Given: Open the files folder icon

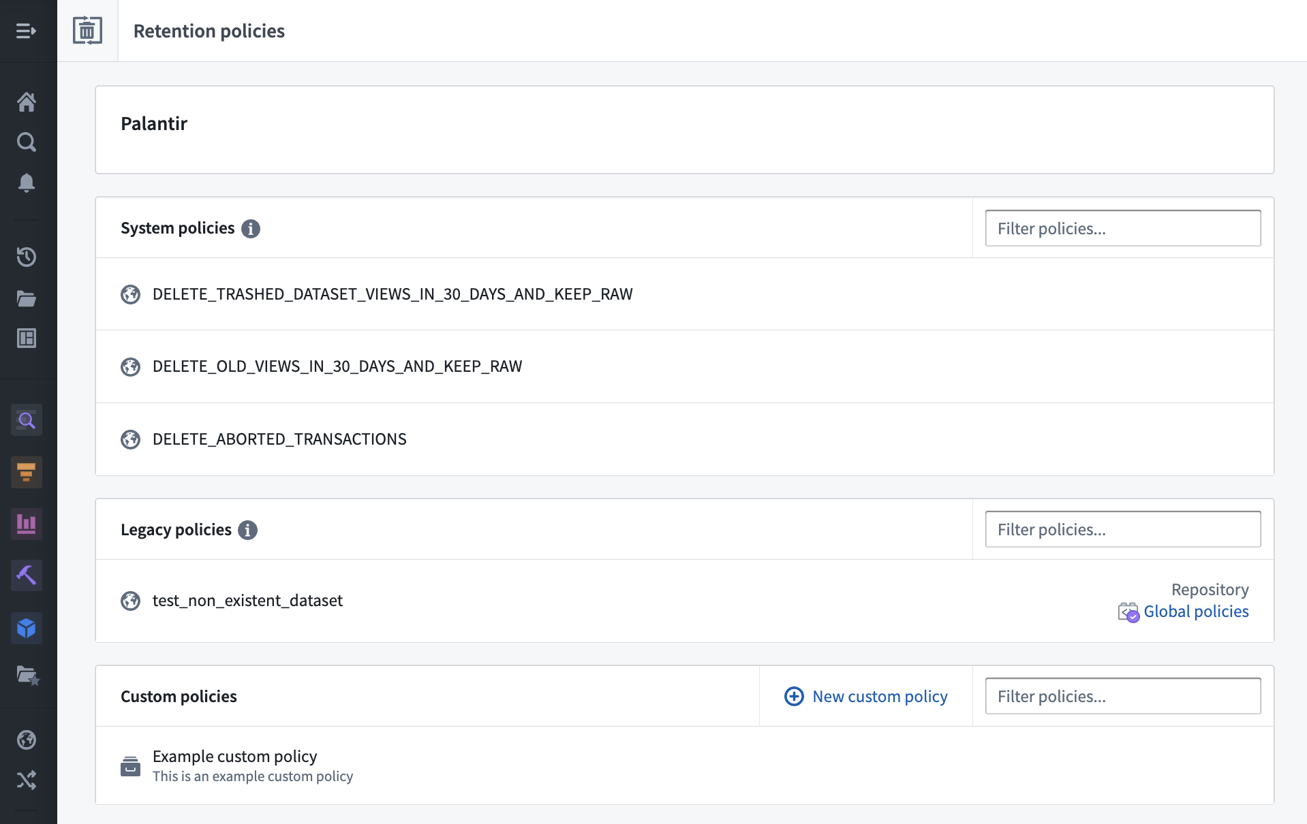Looking at the screenshot, I should pos(27,298).
